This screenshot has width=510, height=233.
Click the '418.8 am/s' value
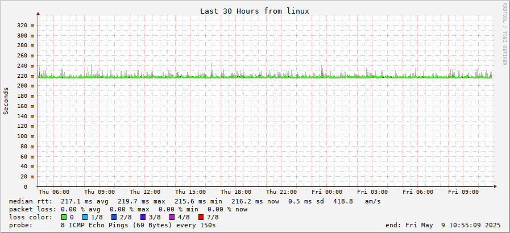357,202
